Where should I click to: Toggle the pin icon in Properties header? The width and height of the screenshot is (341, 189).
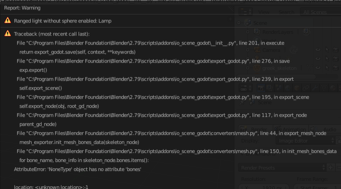coord(242,102)
